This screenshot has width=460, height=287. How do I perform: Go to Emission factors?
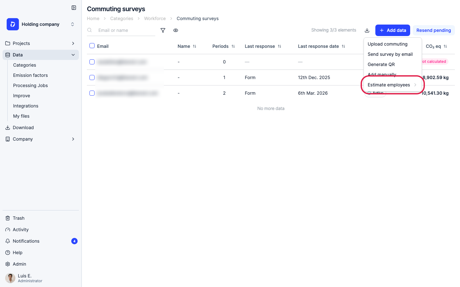tap(30, 75)
